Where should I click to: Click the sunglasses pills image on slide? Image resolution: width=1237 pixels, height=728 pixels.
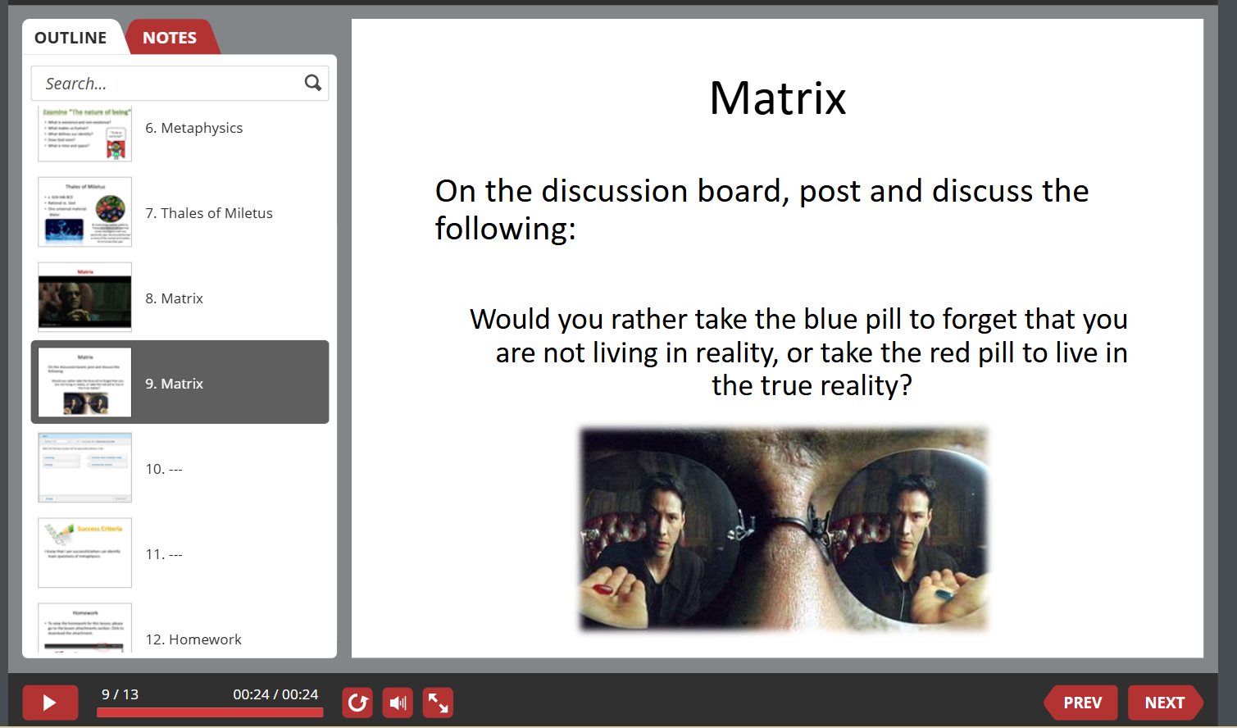pyautogui.click(x=783, y=530)
